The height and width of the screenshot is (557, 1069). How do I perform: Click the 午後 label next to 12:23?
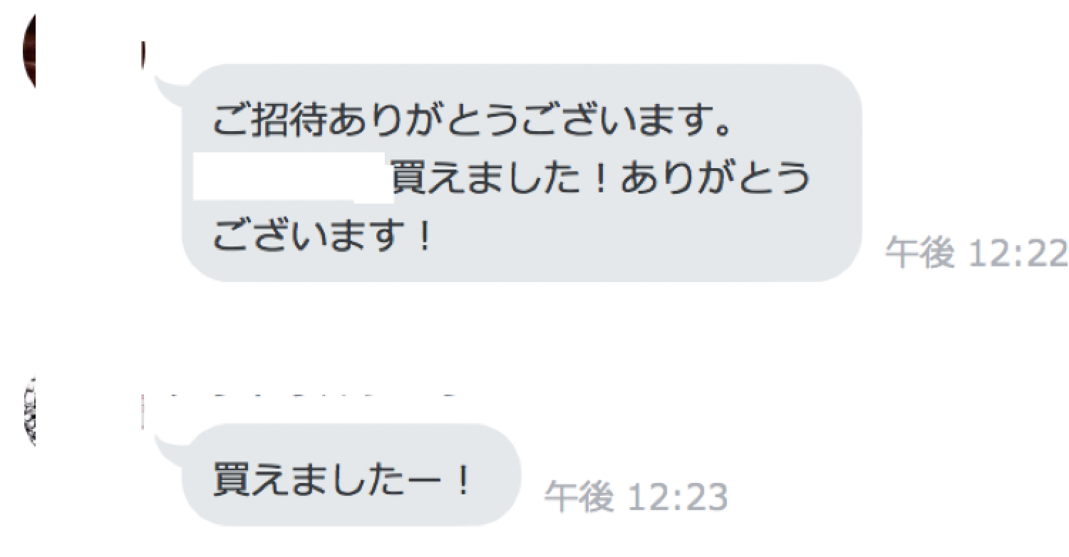(579, 496)
